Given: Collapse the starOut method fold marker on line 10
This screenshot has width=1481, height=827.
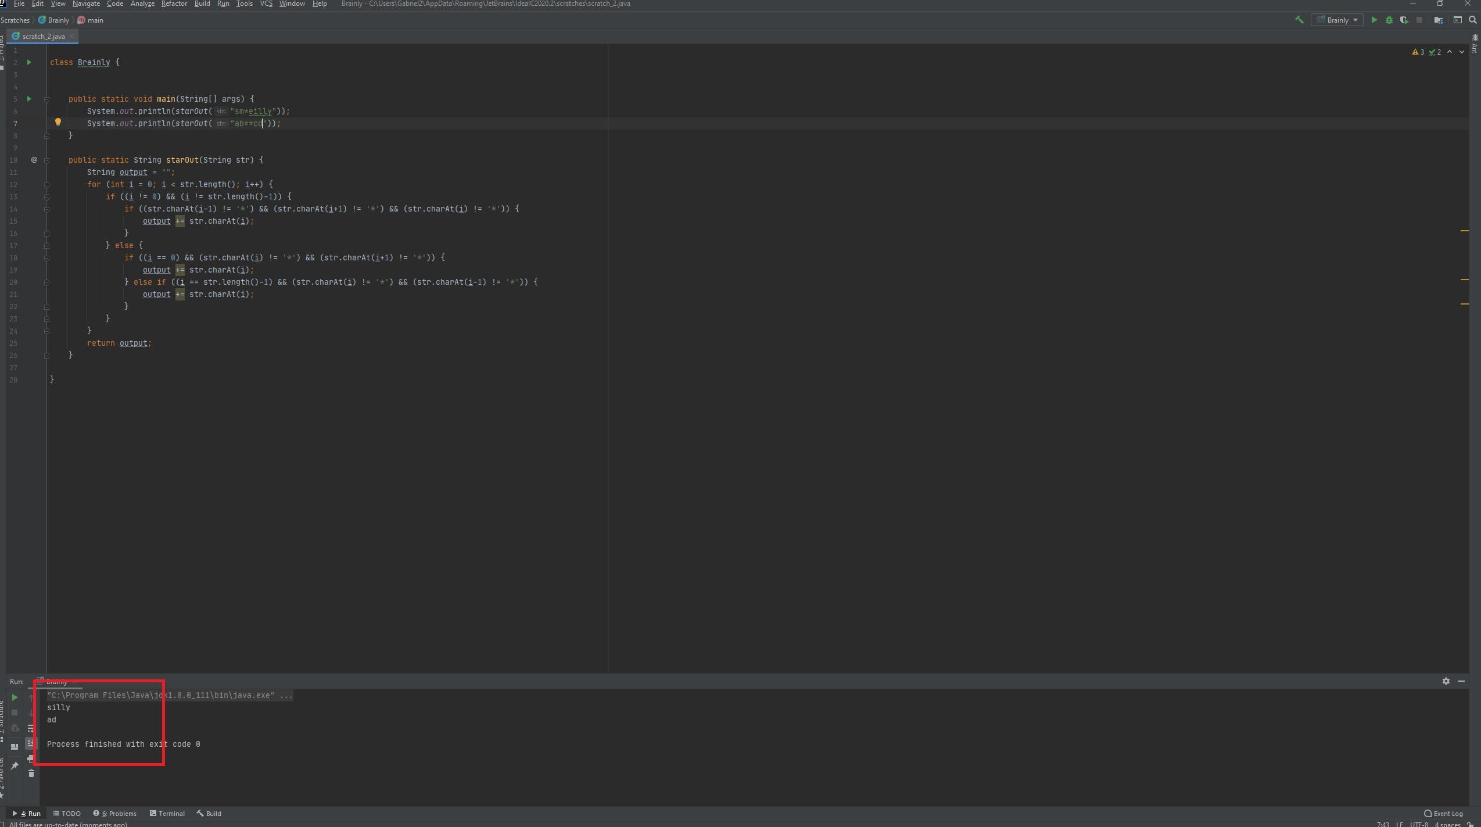Looking at the screenshot, I should pos(46,160).
